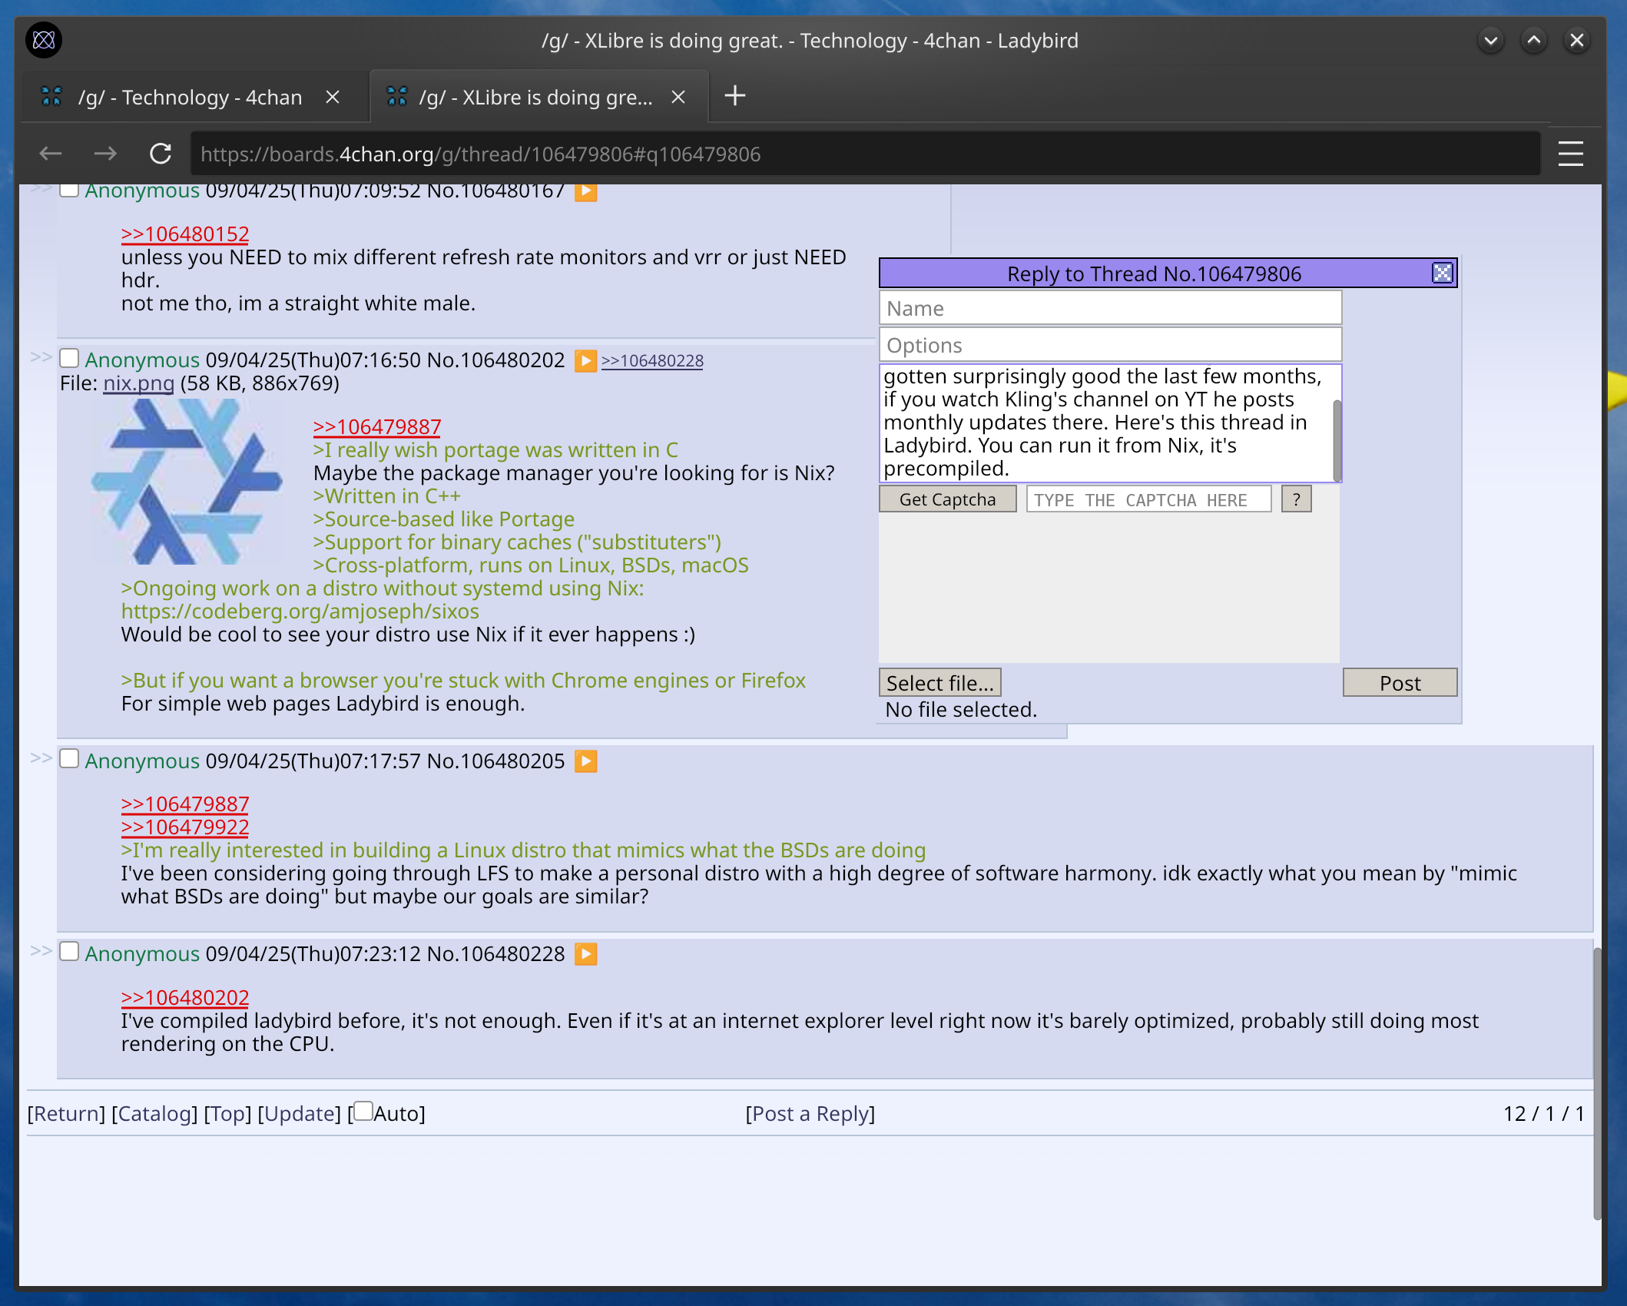Close the quick reply window
The height and width of the screenshot is (1306, 1627).
1442,273
